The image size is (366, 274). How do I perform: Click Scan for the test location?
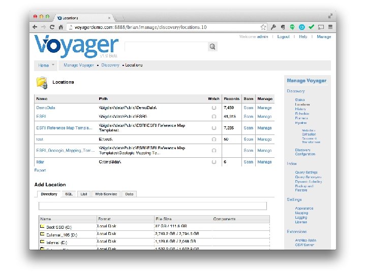[249, 140]
